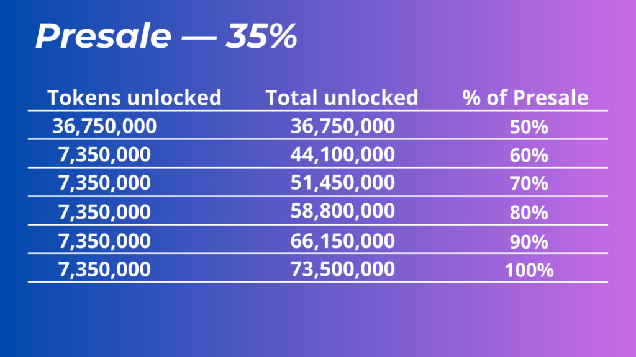This screenshot has width=636, height=357.
Task: Select the 36,750,000 total unlocked cell
Action: click(342, 126)
